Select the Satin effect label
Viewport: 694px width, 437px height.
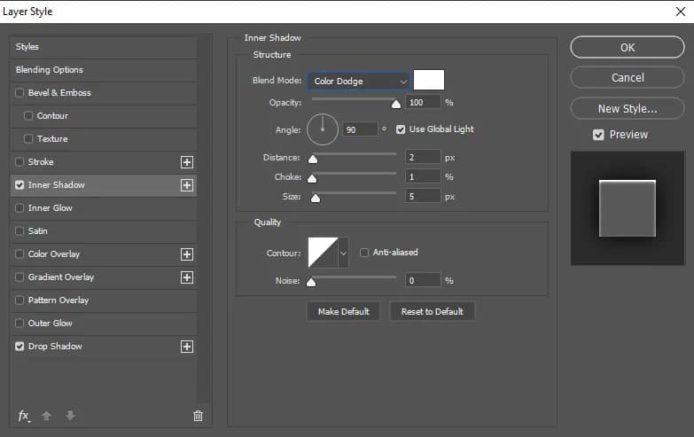pos(37,230)
